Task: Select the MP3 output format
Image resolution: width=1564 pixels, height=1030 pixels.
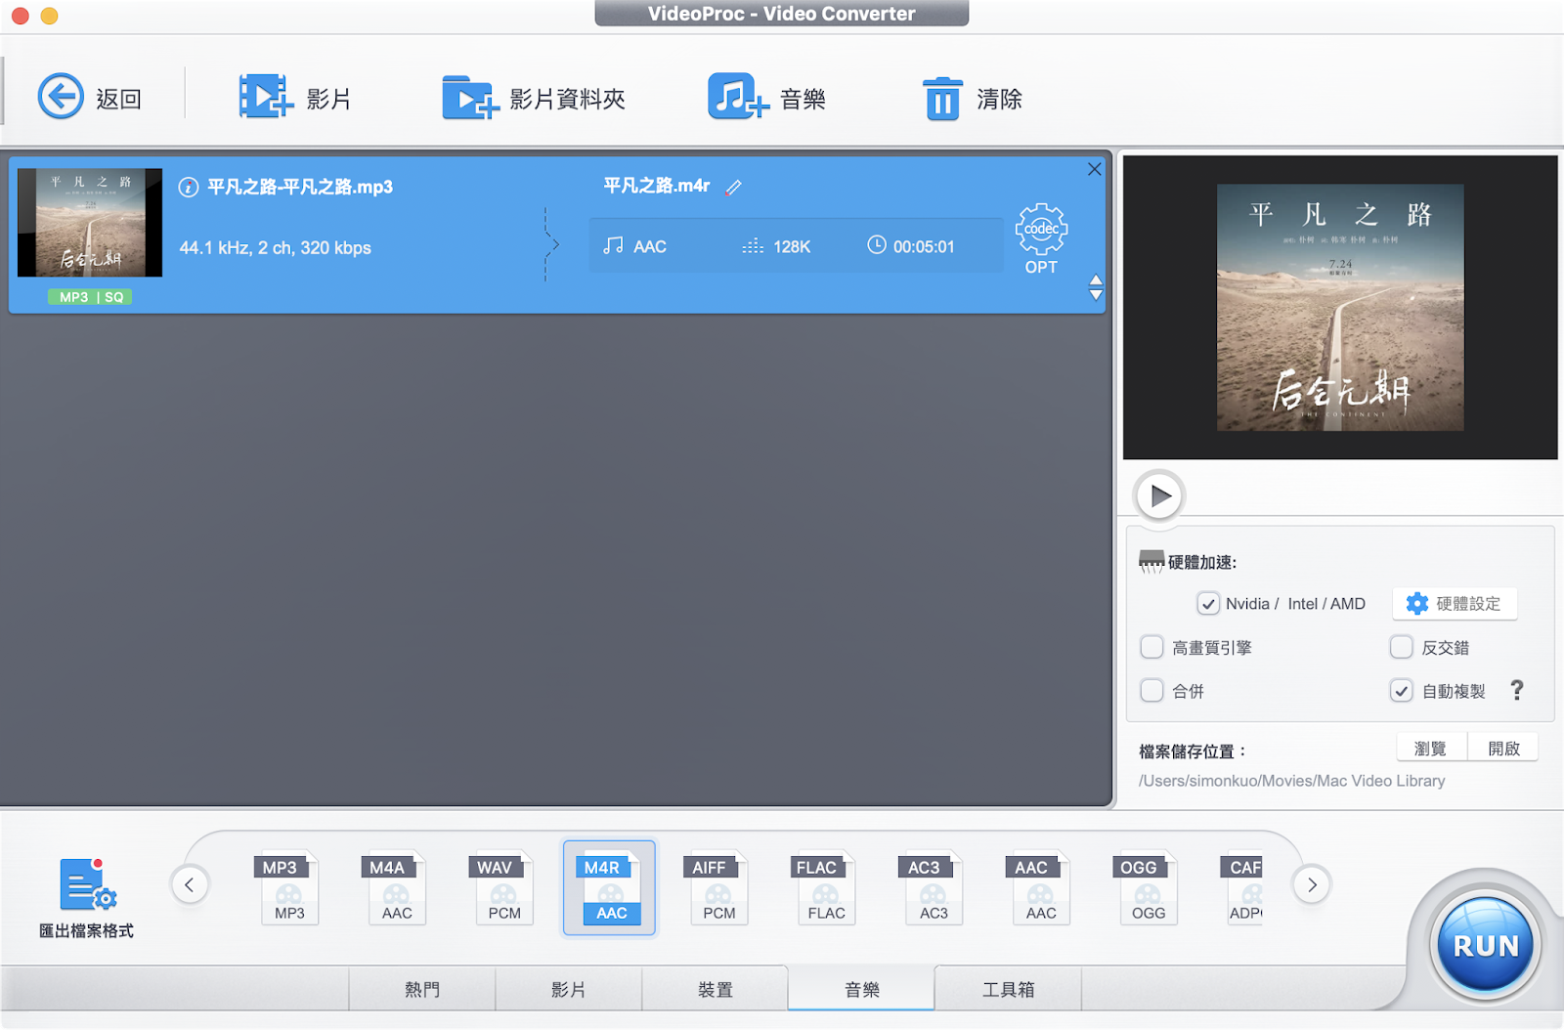Action: coord(289,888)
